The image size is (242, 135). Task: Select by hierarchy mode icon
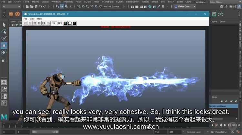[57, 6]
